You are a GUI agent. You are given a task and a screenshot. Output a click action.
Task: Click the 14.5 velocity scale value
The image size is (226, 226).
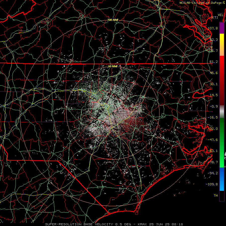(x=214, y=95)
